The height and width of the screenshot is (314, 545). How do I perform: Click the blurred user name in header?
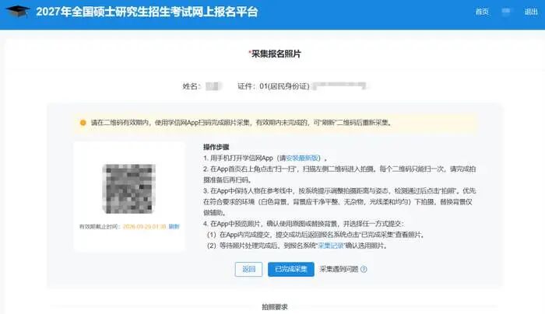(x=506, y=12)
